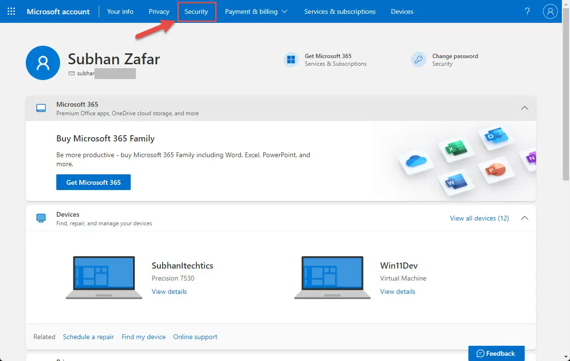Click View all devices (12) link

click(x=479, y=218)
